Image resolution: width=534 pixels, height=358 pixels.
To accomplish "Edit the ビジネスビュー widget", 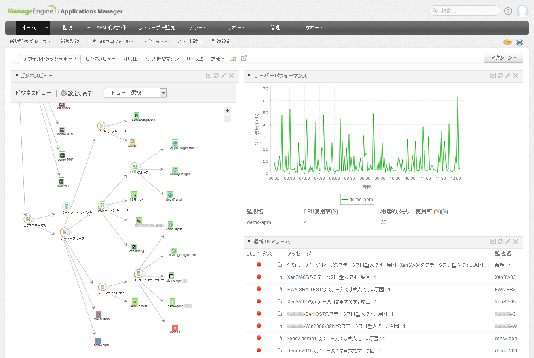I will tap(224, 75).
